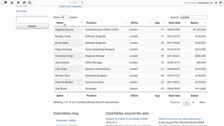Select the Jena Gaines name cell
The height and width of the screenshot is (126, 224).
[x=68, y=63]
